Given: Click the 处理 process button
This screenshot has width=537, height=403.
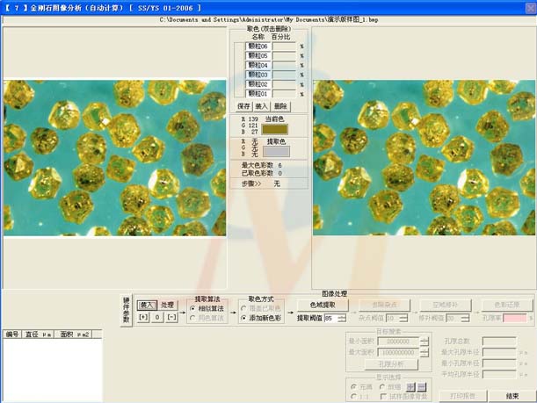Looking at the screenshot, I should coord(168,304).
